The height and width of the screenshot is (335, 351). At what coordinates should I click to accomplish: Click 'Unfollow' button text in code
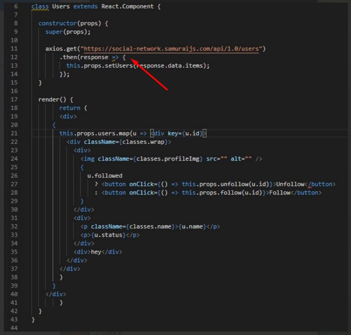coord(290,184)
